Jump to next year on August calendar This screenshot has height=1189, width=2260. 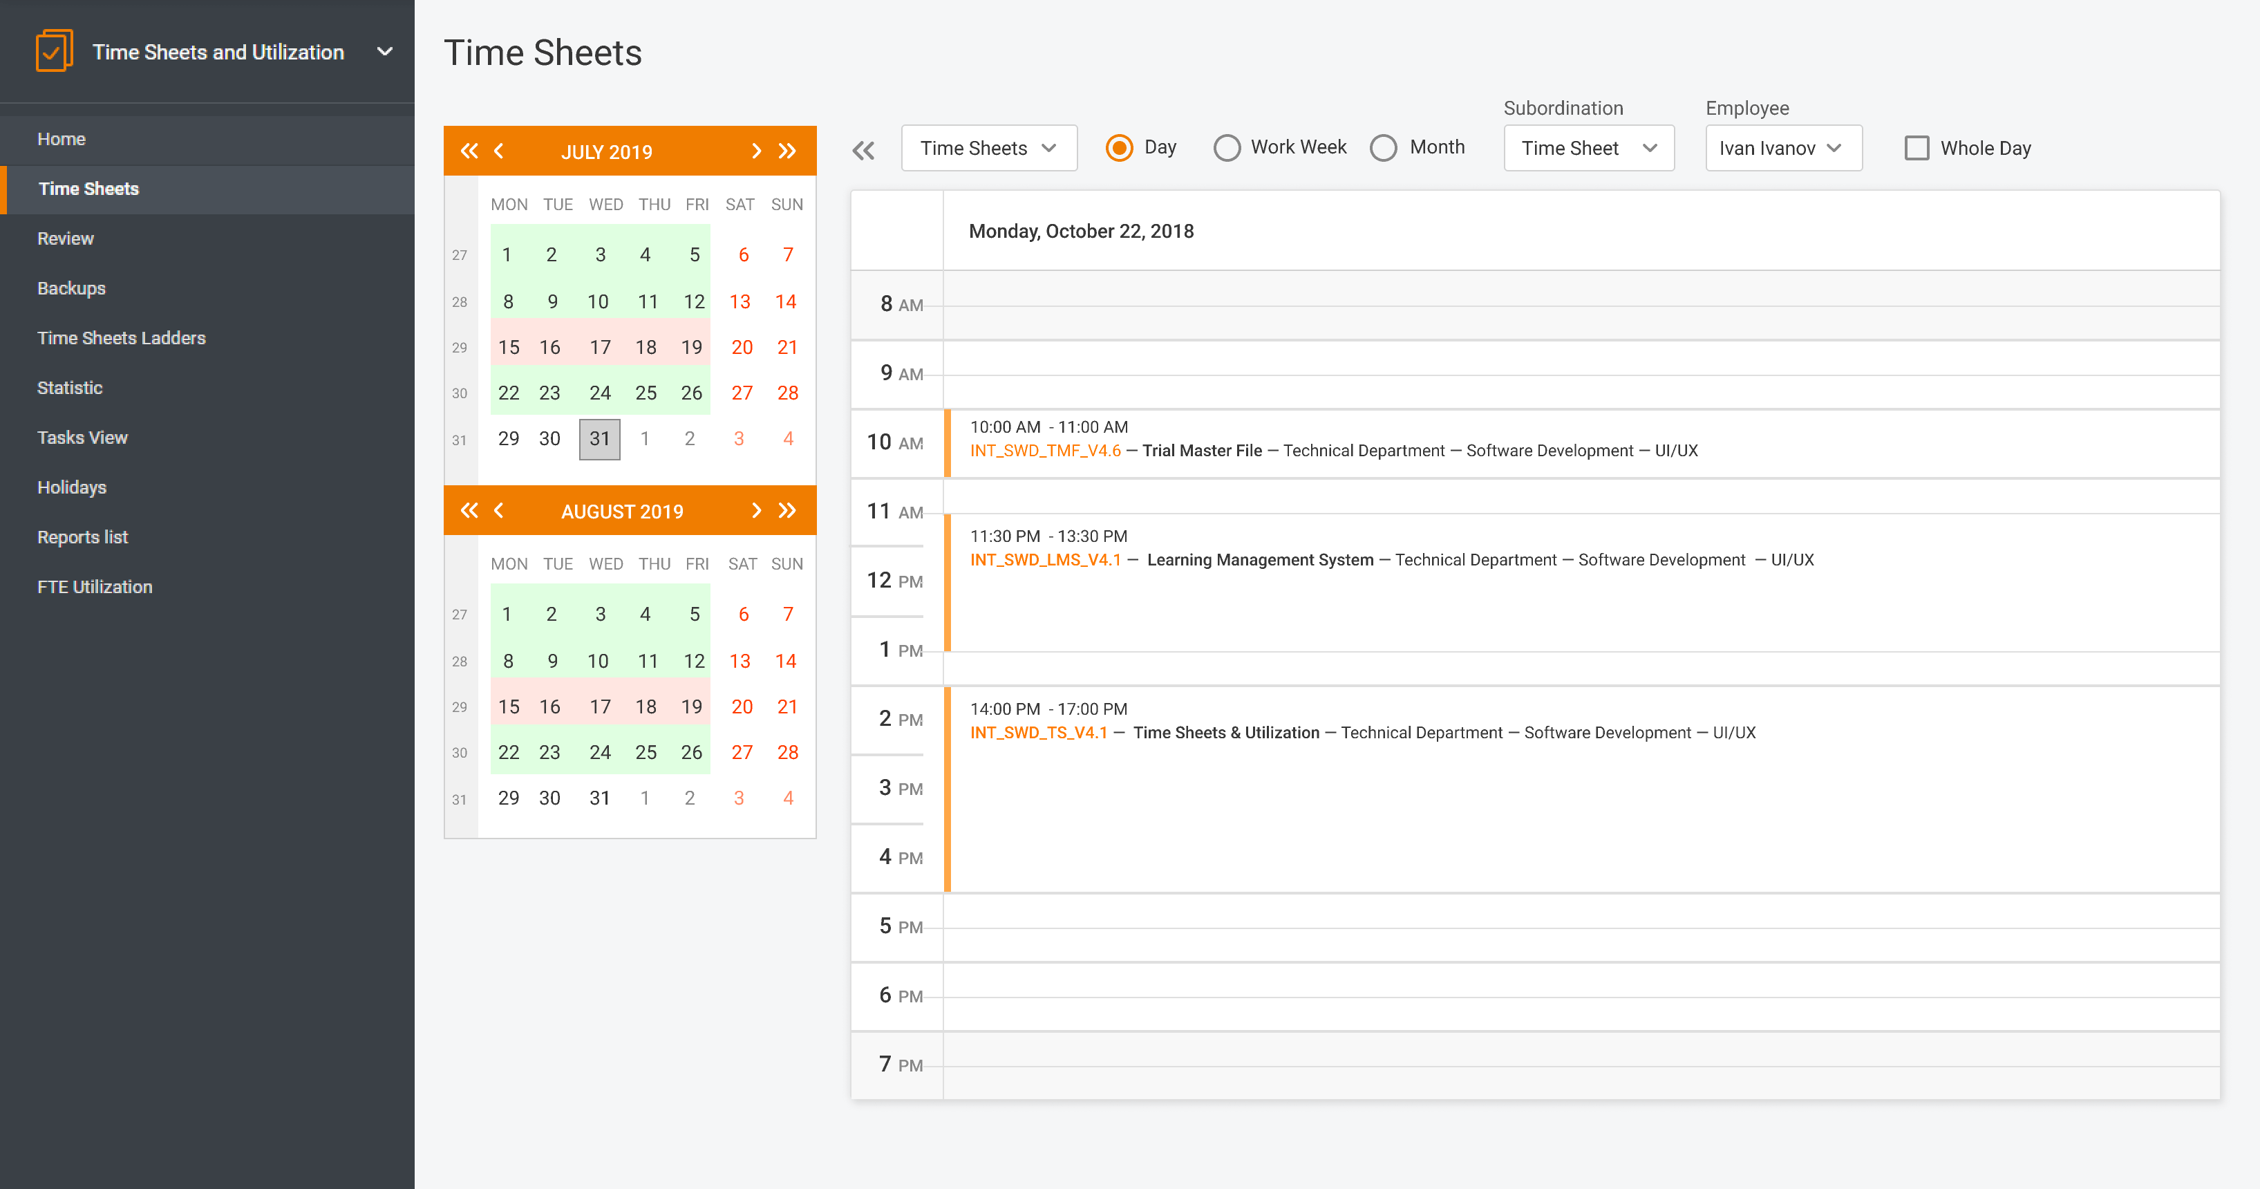pyautogui.click(x=786, y=511)
